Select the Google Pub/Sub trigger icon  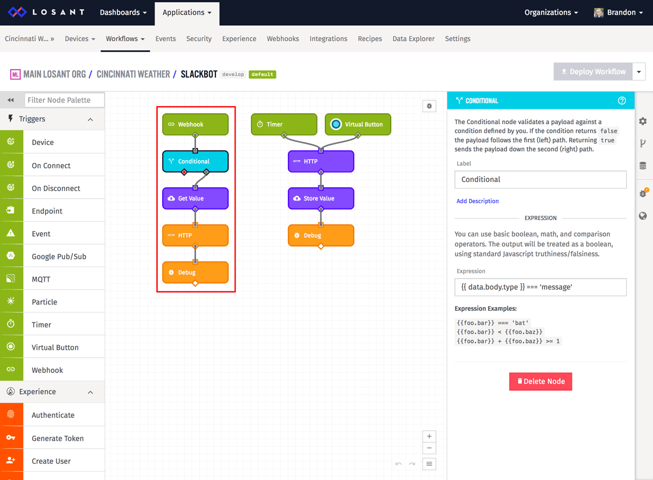point(11,256)
